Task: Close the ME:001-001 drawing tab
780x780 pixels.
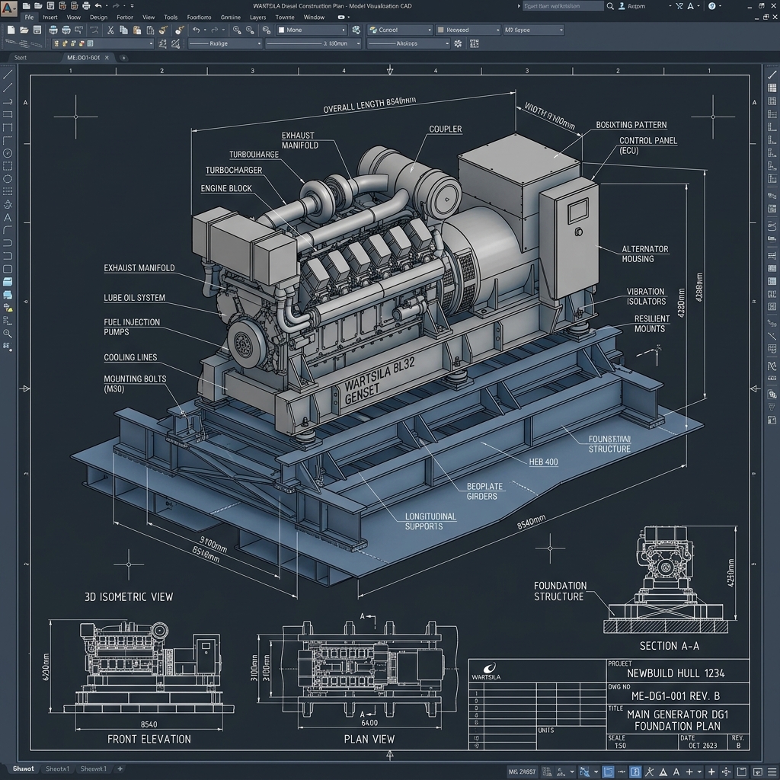Action: click(107, 58)
